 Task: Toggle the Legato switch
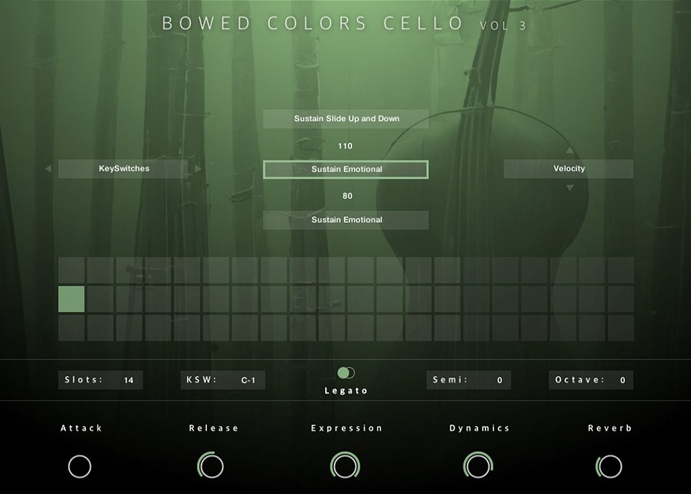[345, 372]
